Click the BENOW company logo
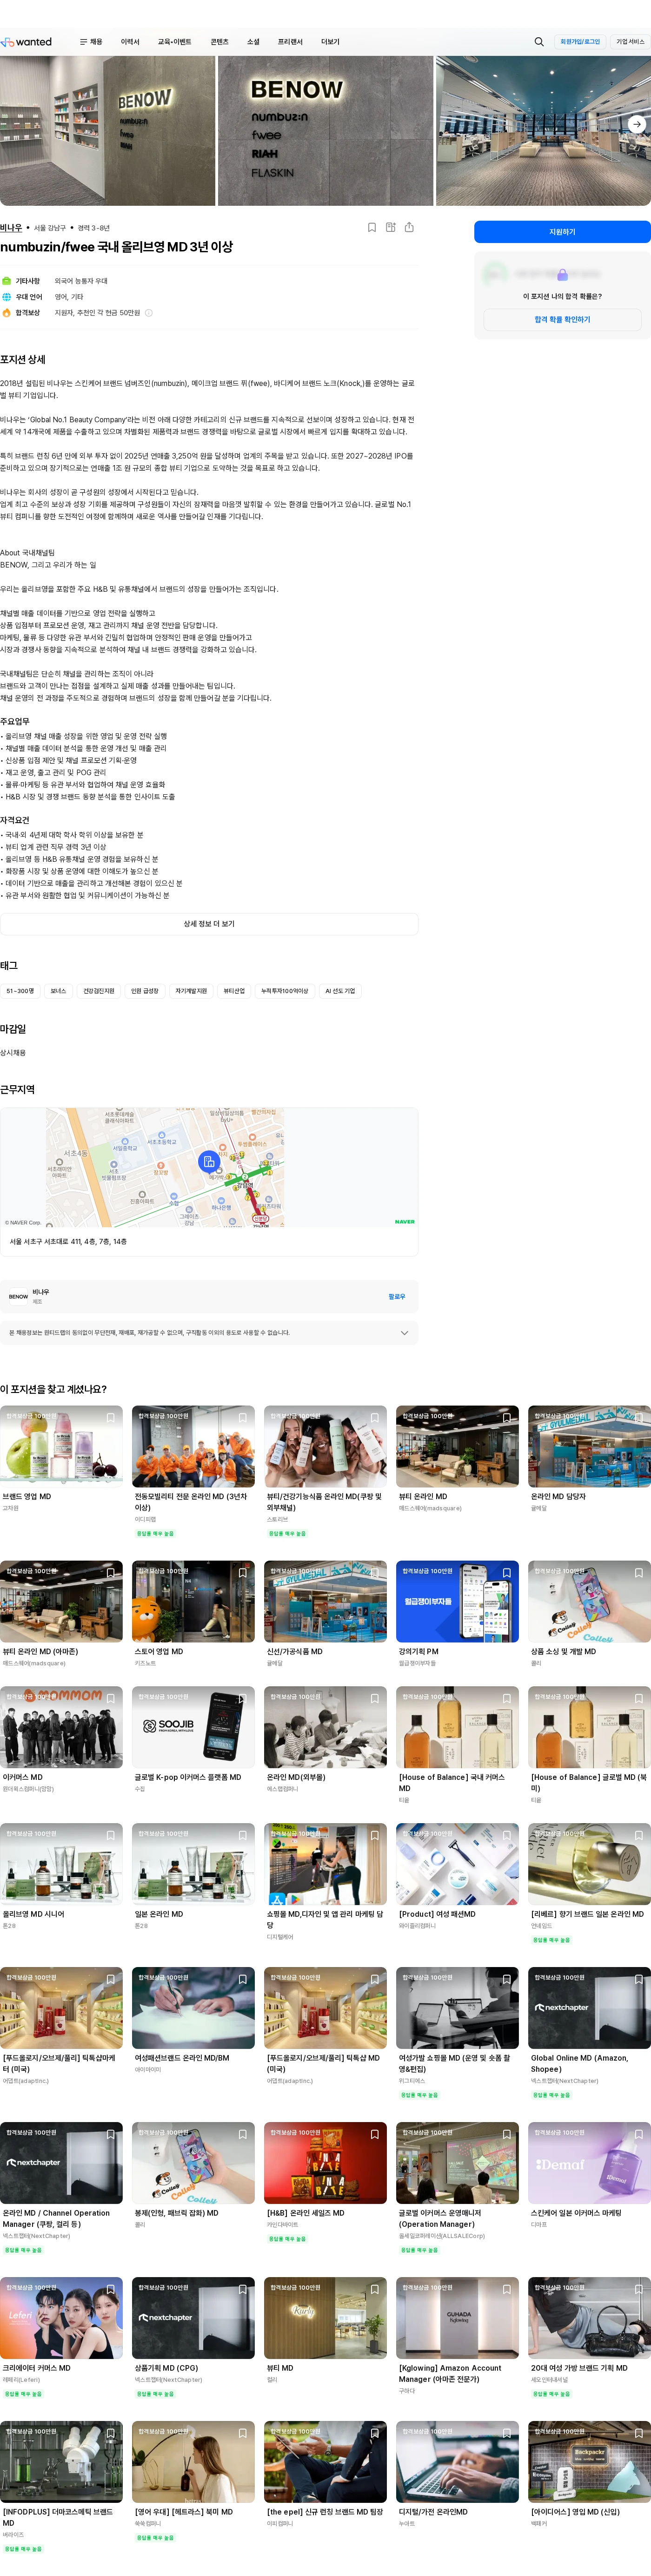This screenshot has height=2576, width=651. (18, 1297)
